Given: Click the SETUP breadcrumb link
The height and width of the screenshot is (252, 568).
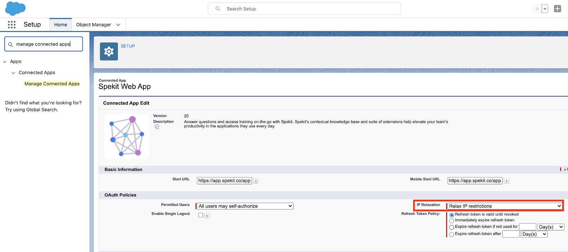Looking at the screenshot, I should coord(128,46).
